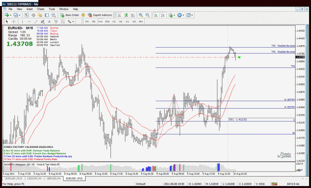Expand the New Chart dropdown arrow
The height and width of the screenshot is (188, 311).
[x=10, y=15]
